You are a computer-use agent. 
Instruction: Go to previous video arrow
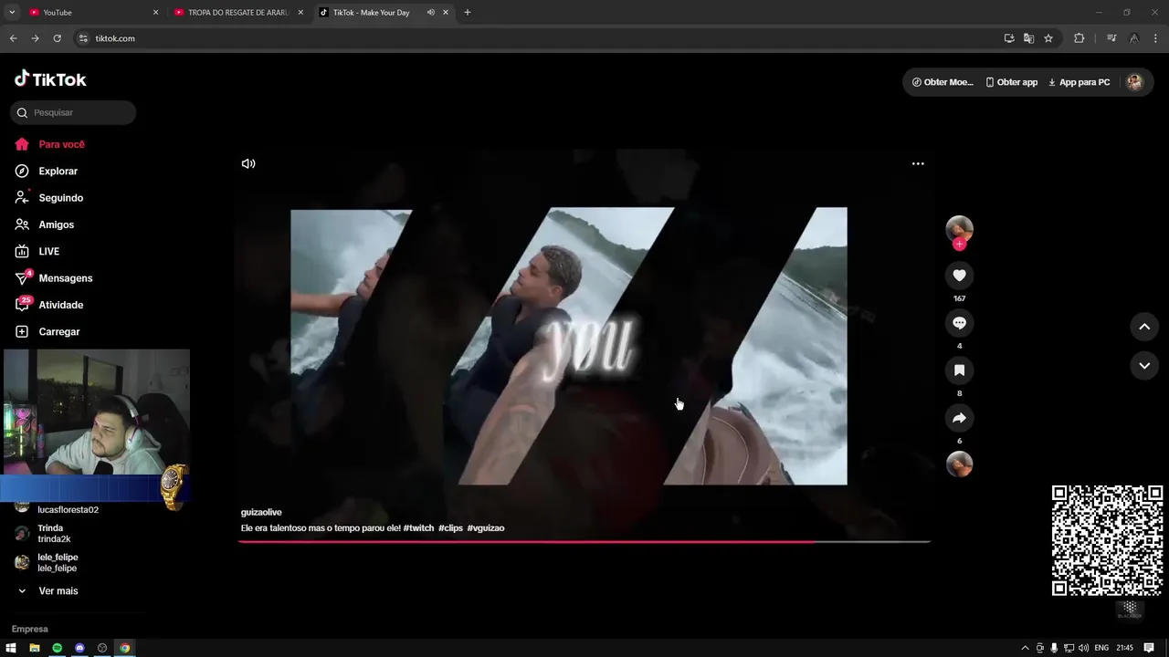point(1144,327)
